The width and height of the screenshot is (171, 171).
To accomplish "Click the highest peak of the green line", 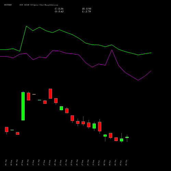I will point(26,26).
